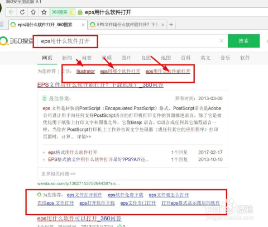Select the 问答 search category
Image resolution: width=268 pixels, height=227 pixels.
point(87,58)
